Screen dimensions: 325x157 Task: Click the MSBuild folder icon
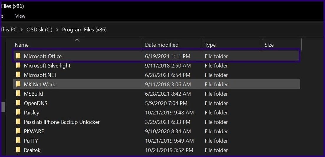coord(19,94)
